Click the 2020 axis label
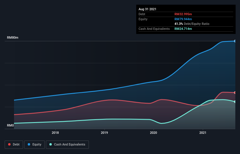Viewport: 240px width, 154px height. click(x=153, y=133)
